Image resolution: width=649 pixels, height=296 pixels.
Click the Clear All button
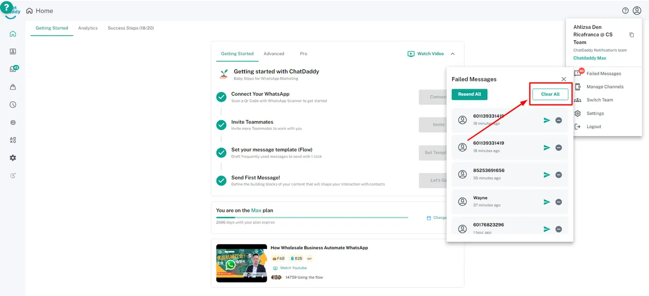coord(550,94)
